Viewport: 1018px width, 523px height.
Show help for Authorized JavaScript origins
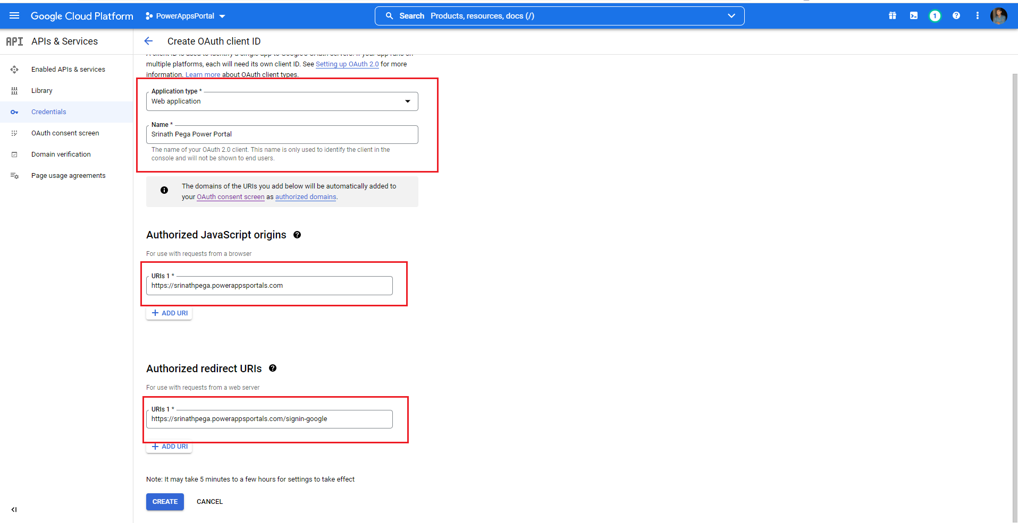pyautogui.click(x=297, y=235)
